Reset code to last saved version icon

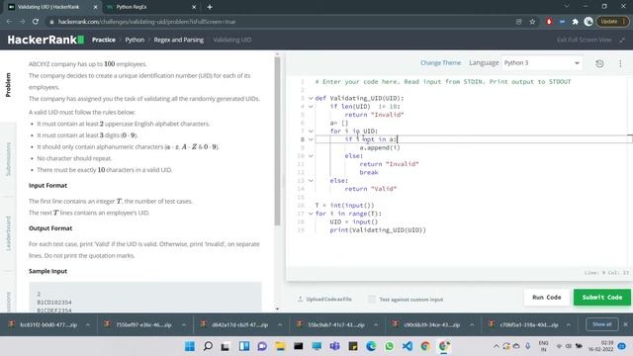pos(599,63)
